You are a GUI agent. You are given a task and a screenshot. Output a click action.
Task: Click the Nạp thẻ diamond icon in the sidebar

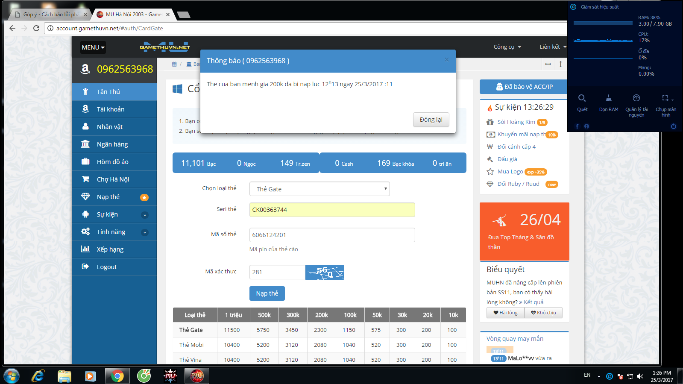[x=85, y=196]
